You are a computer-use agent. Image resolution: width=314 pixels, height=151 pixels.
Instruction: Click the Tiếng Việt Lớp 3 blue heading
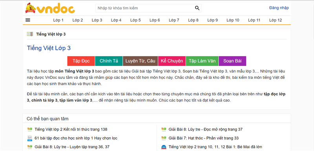click(49, 48)
